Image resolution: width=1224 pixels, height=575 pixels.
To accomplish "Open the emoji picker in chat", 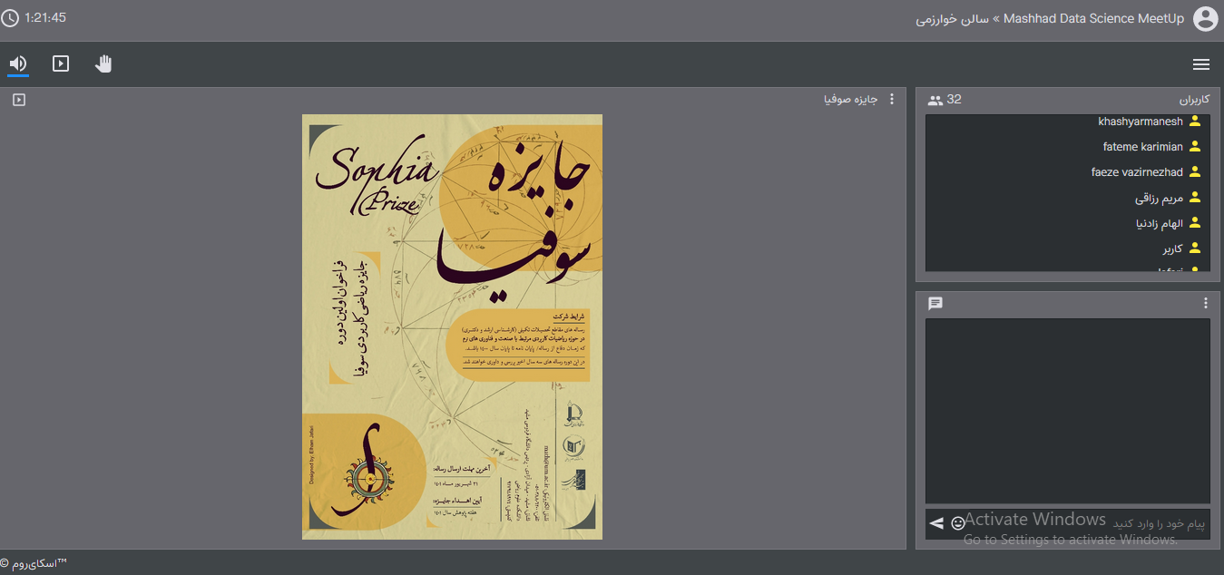I will click(957, 523).
